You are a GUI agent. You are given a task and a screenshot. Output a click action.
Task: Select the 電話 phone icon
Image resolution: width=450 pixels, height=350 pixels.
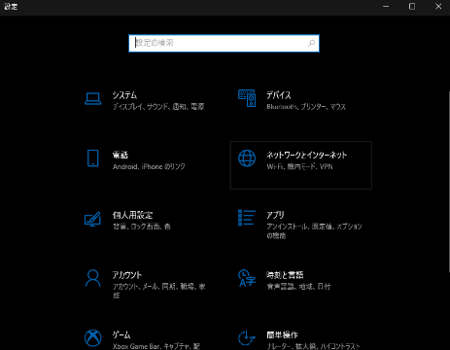click(93, 158)
